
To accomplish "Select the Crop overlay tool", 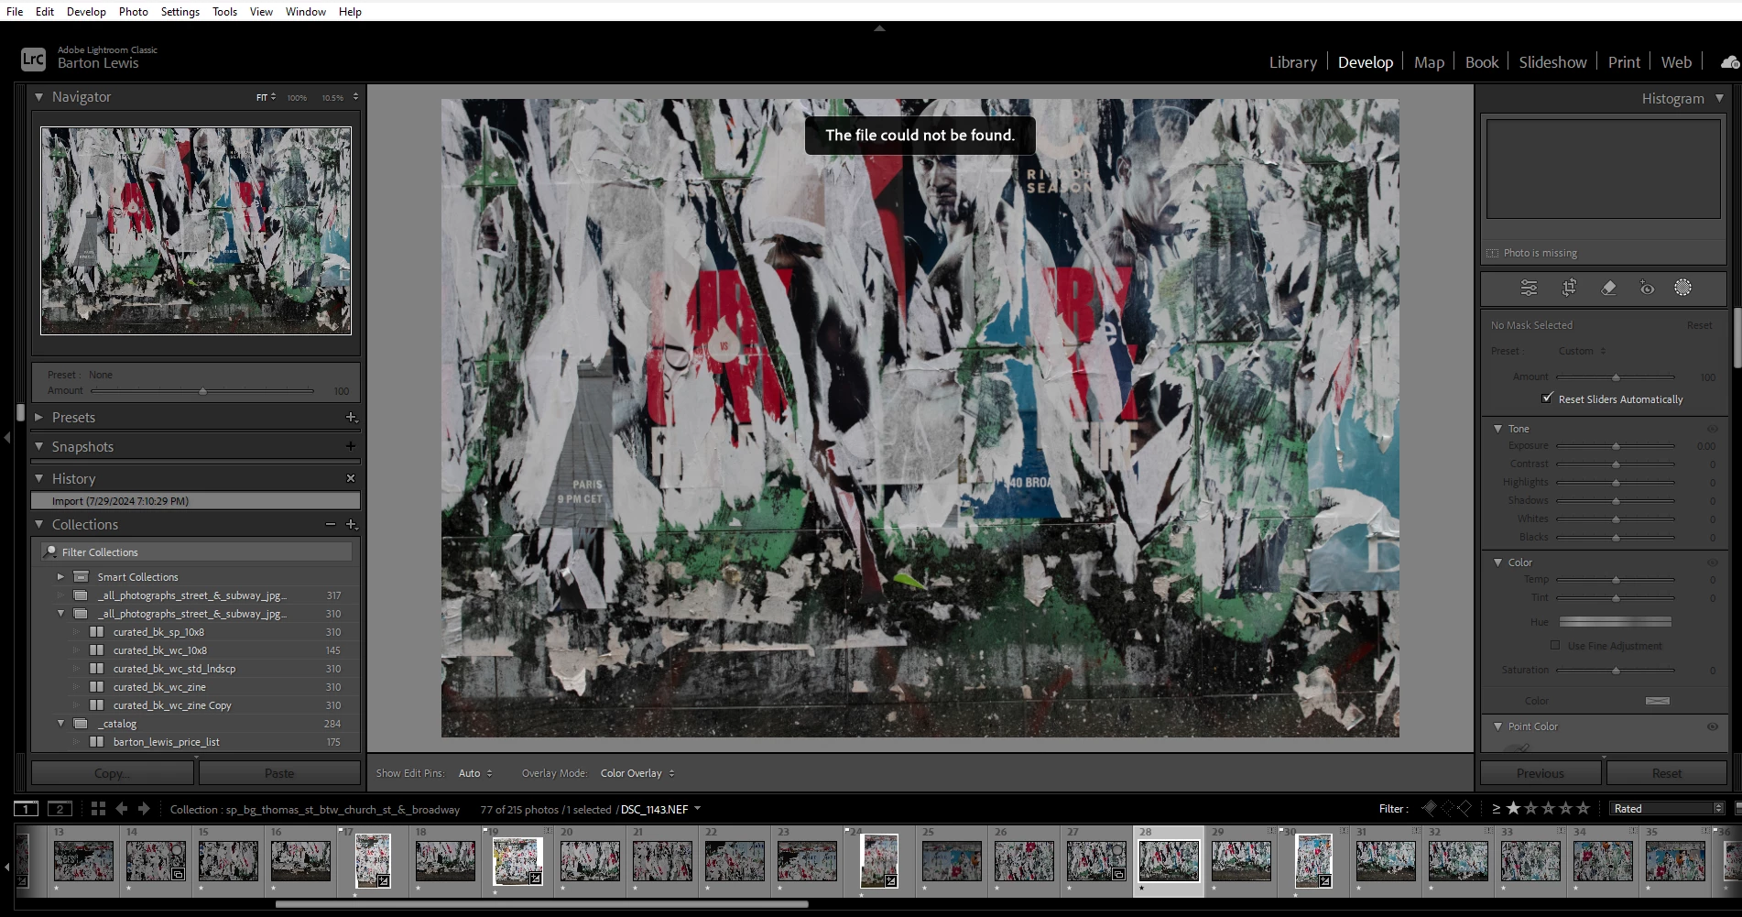I will (x=1569, y=288).
